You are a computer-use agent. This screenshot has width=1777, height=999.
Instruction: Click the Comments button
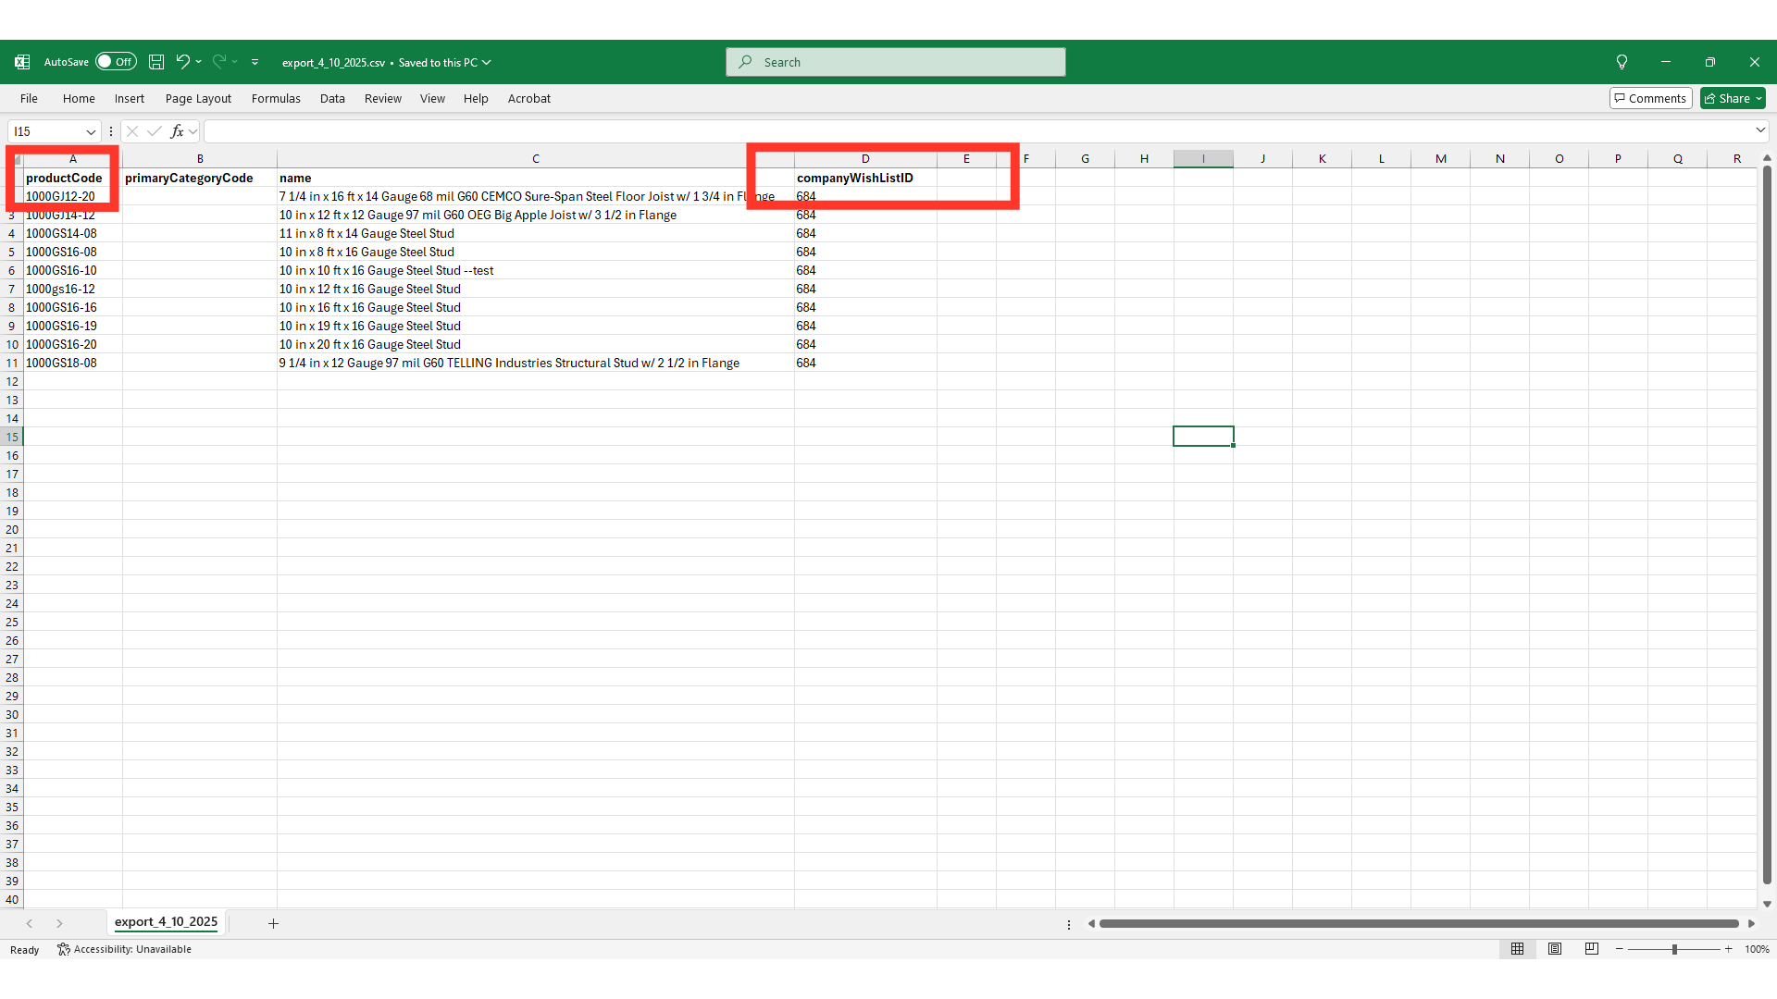tap(1650, 98)
